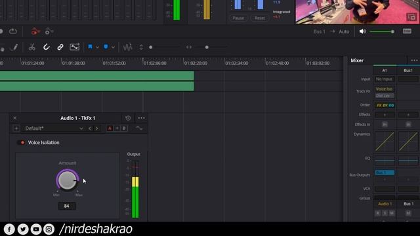Add an effect to Bus1 with plus

[408, 115]
